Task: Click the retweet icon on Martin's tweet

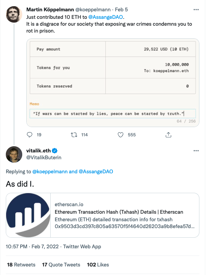Action: 74,135
